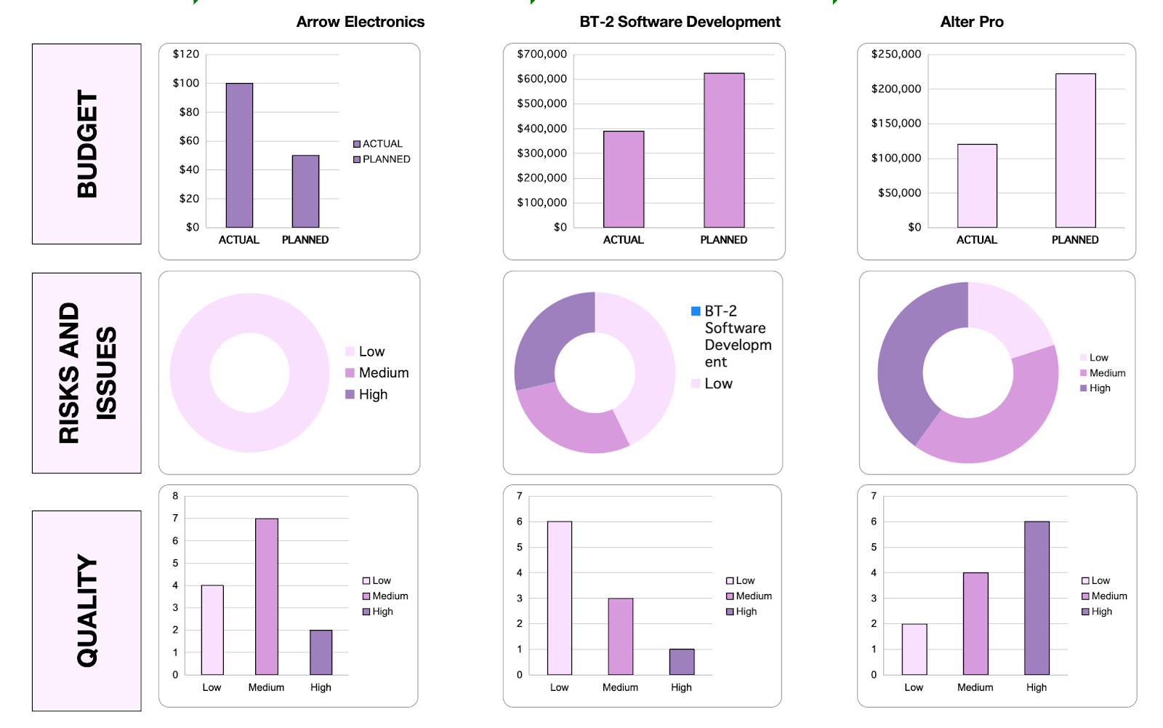Viewport: 1163px width, 728px height.
Task: Select the BUDGET row label box
Action: [86, 144]
